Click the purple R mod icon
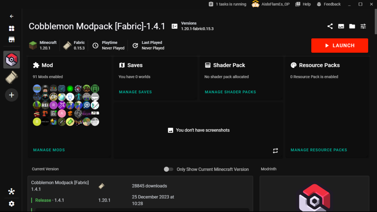 click(x=53, y=105)
